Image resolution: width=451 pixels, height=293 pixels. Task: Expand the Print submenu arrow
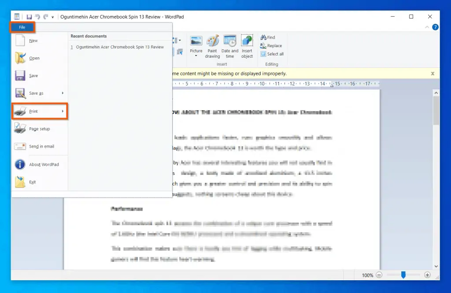click(63, 111)
